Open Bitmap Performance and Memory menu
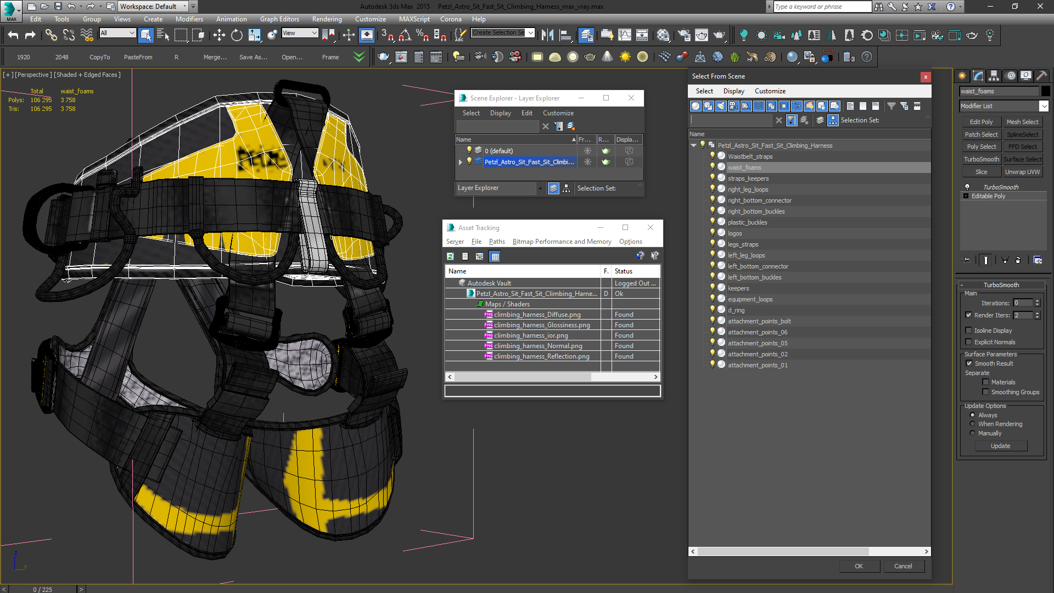1054x593 pixels. 562,242
